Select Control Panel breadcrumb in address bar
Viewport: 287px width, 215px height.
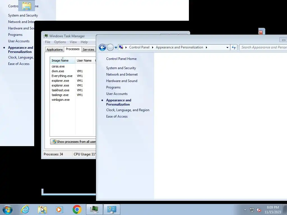click(139, 47)
